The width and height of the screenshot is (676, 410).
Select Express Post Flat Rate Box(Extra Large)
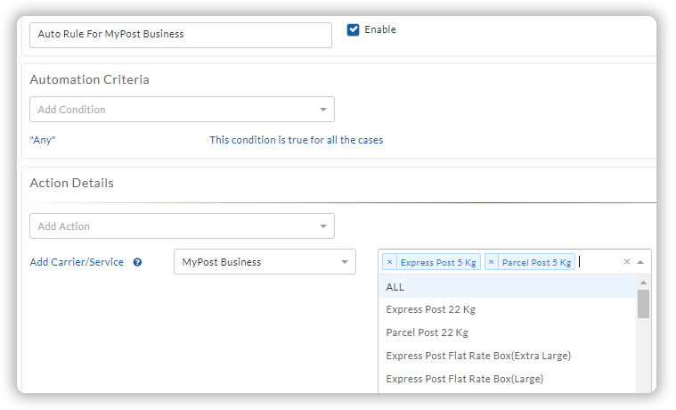pyautogui.click(x=508, y=356)
